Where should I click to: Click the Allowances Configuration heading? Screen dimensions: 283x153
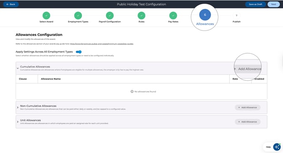39,35
